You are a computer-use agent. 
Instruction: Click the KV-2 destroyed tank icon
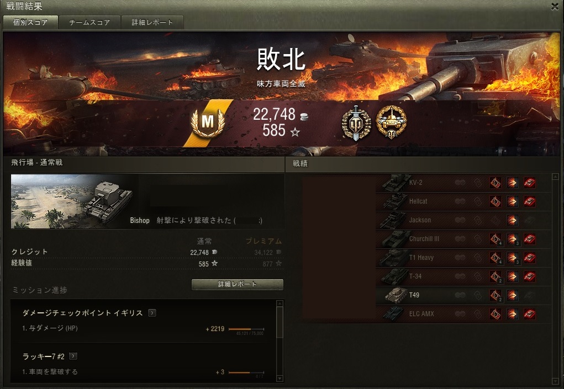point(529,183)
